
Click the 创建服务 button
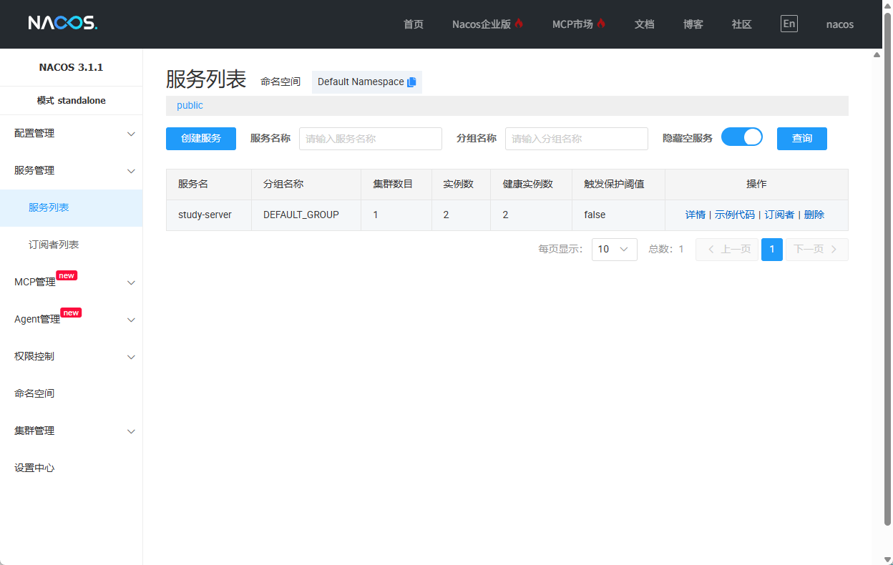click(x=200, y=139)
